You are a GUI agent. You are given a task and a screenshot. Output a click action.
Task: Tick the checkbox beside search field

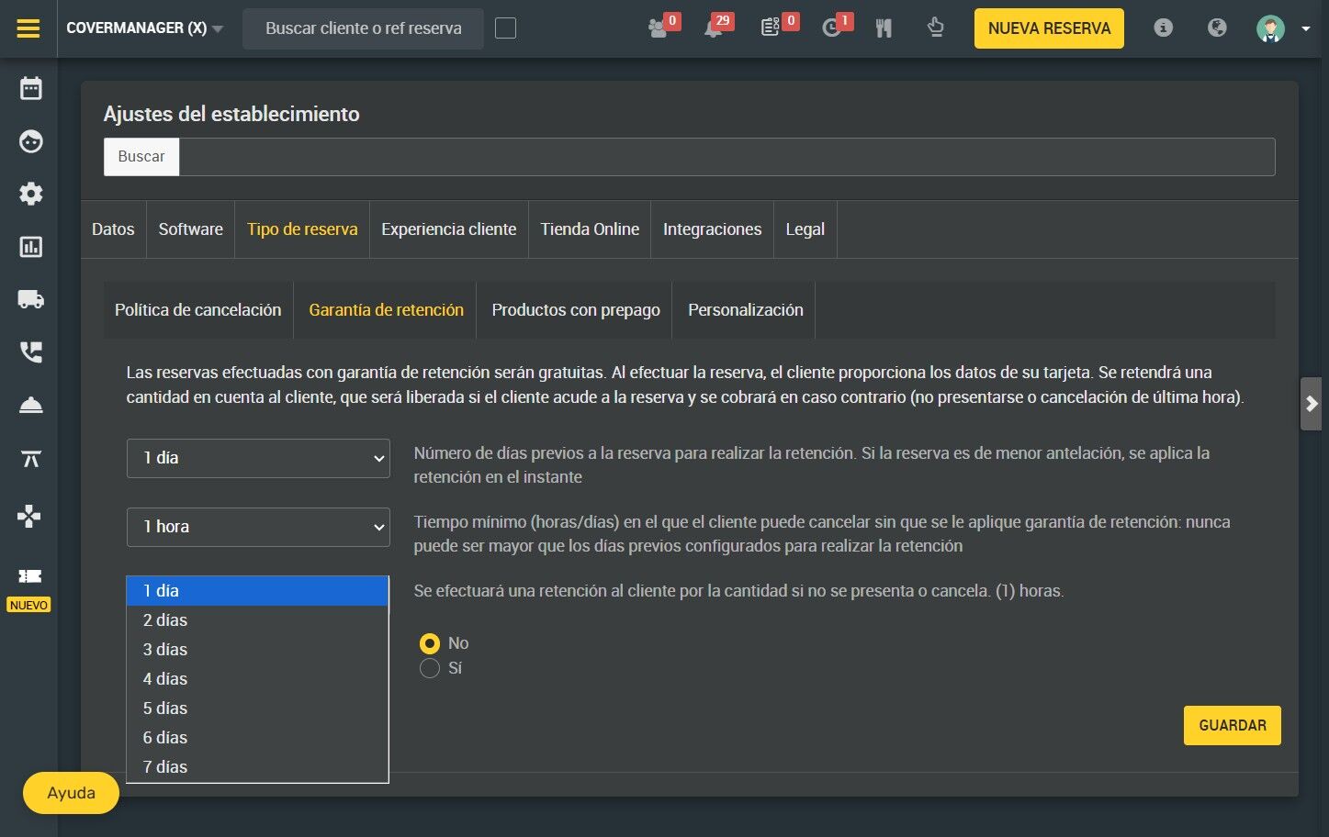[505, 28]
